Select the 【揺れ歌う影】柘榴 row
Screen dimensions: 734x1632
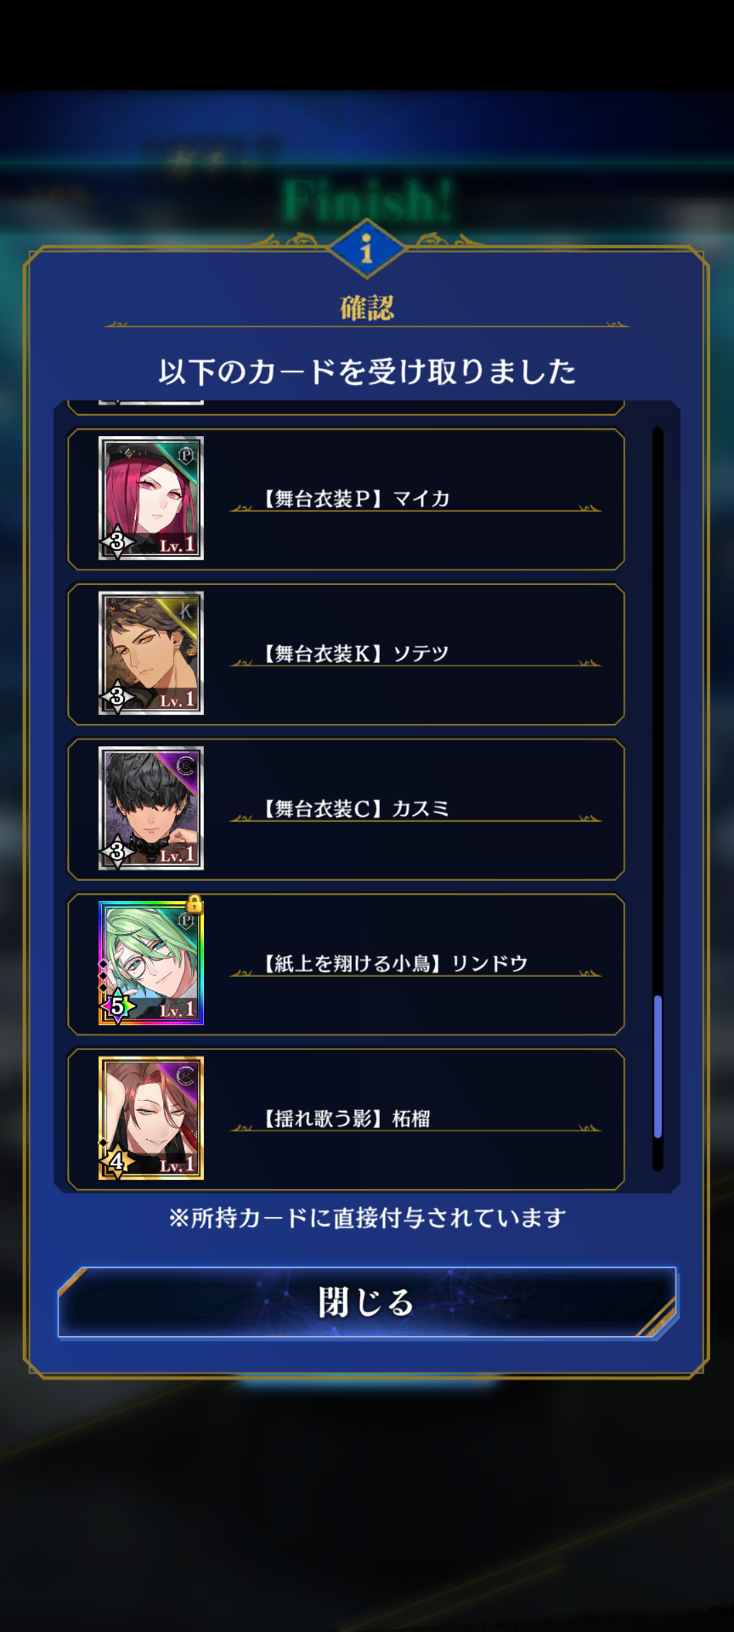[346, 1119]
